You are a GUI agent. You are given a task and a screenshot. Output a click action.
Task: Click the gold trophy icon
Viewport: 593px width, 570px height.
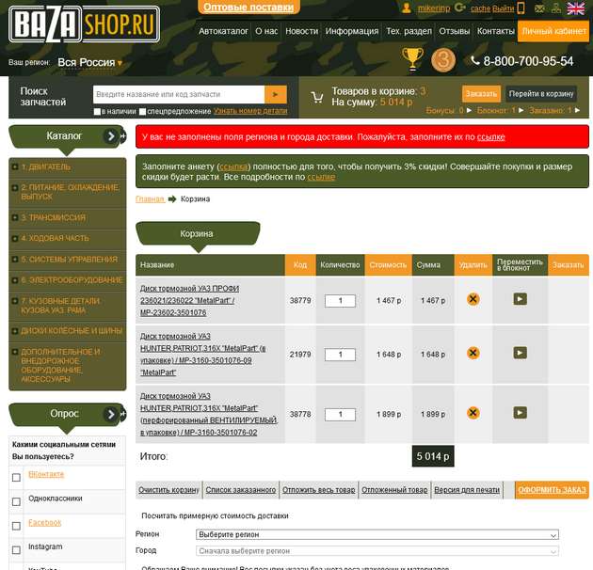click(412, 59)
